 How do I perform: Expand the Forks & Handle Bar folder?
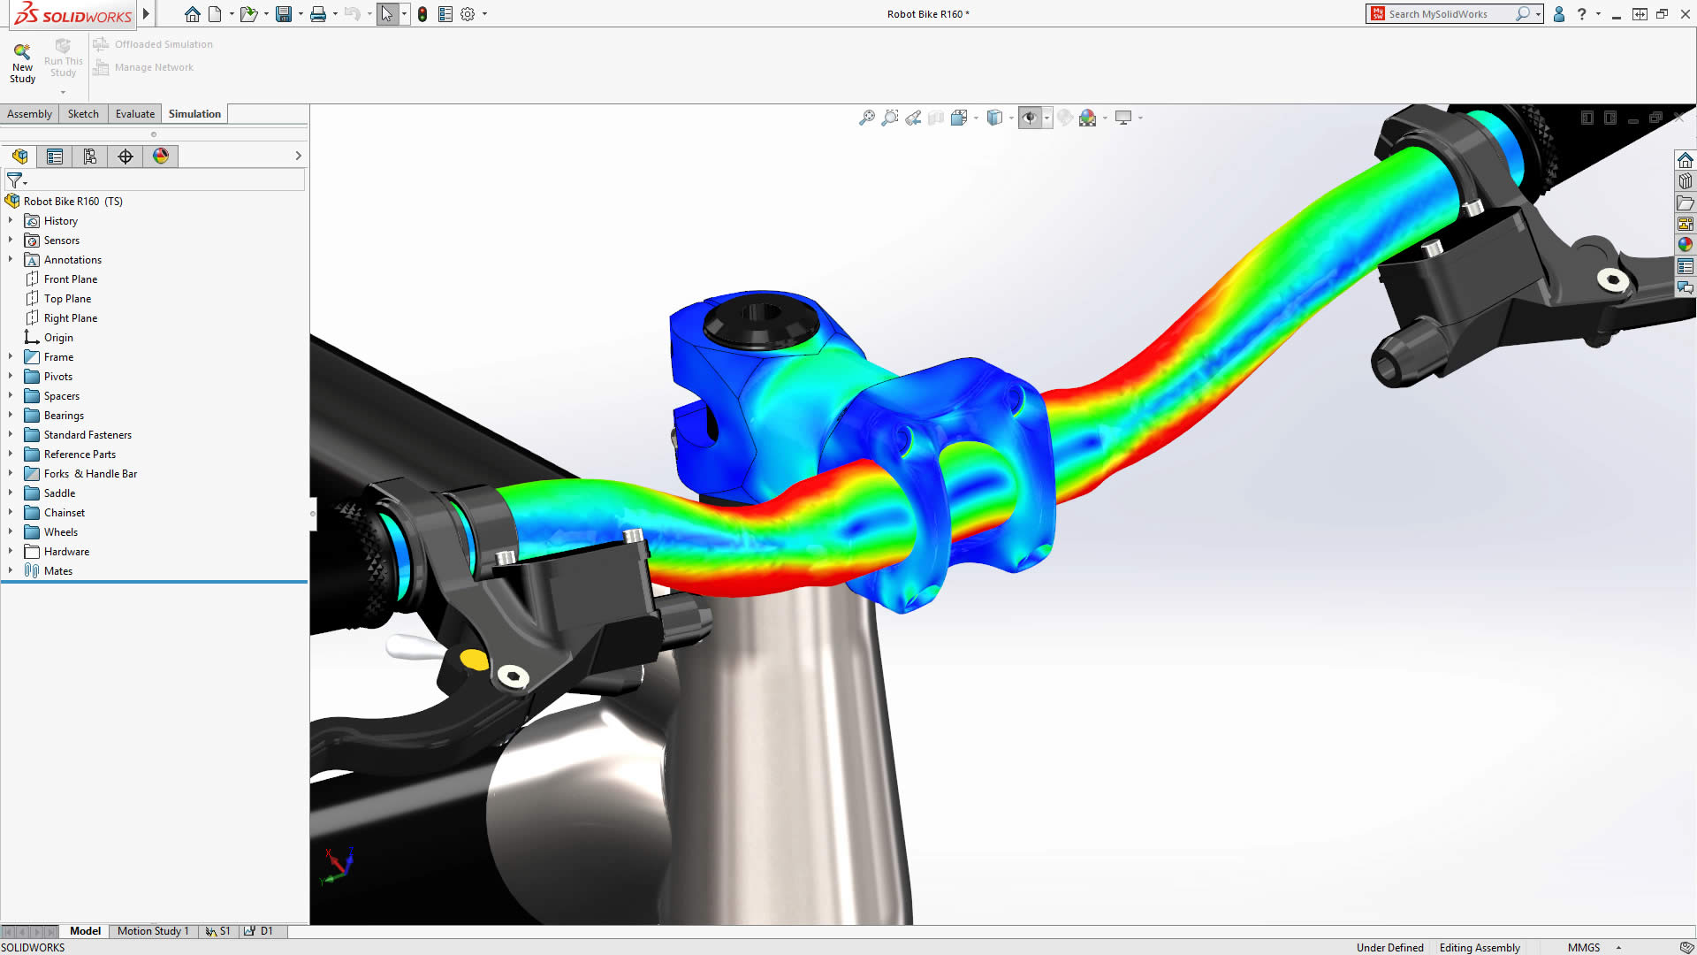click(11, 473)
